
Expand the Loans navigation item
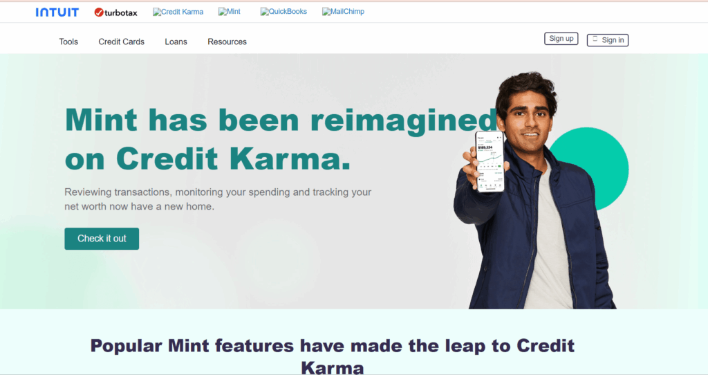click(x=176, y=42)
